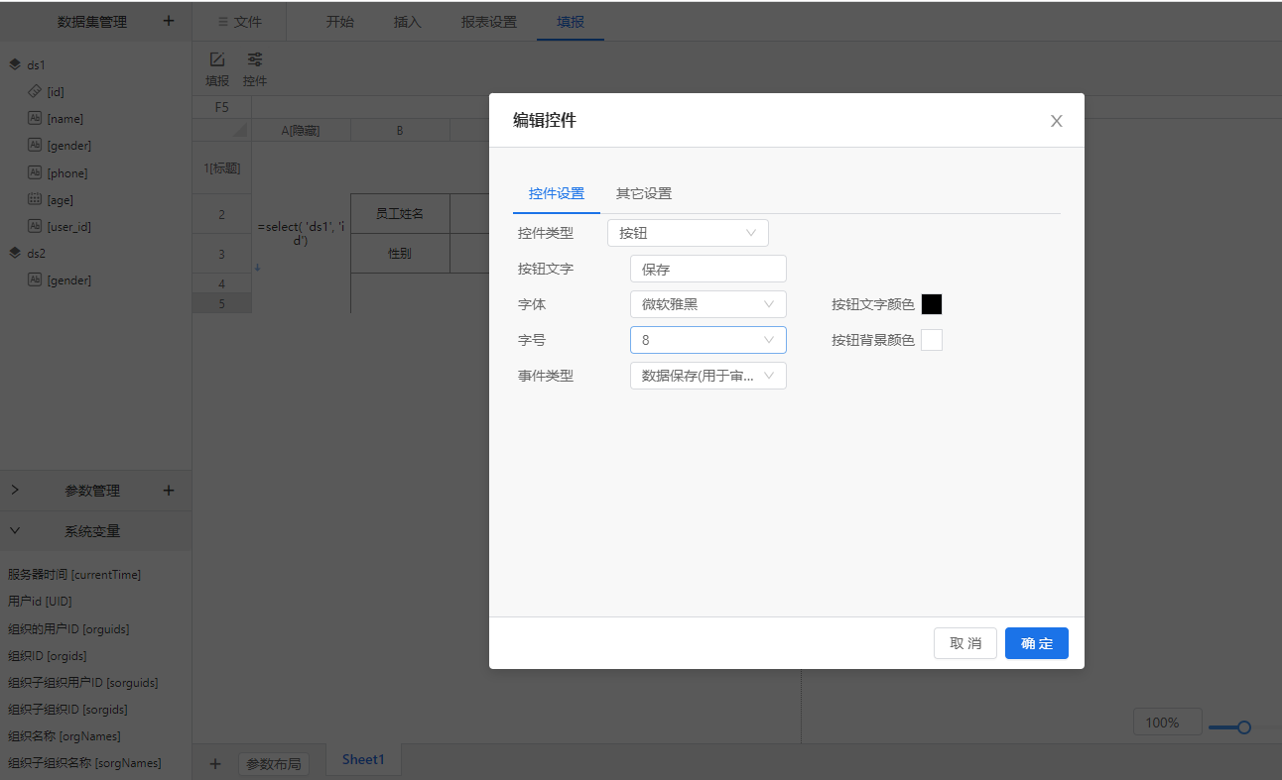
Task: Open the 插入 ribbon tab
Action: (x=408, y=22)
